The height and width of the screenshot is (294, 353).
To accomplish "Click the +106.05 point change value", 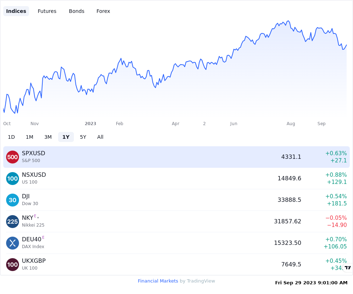I will click(335, 247).
